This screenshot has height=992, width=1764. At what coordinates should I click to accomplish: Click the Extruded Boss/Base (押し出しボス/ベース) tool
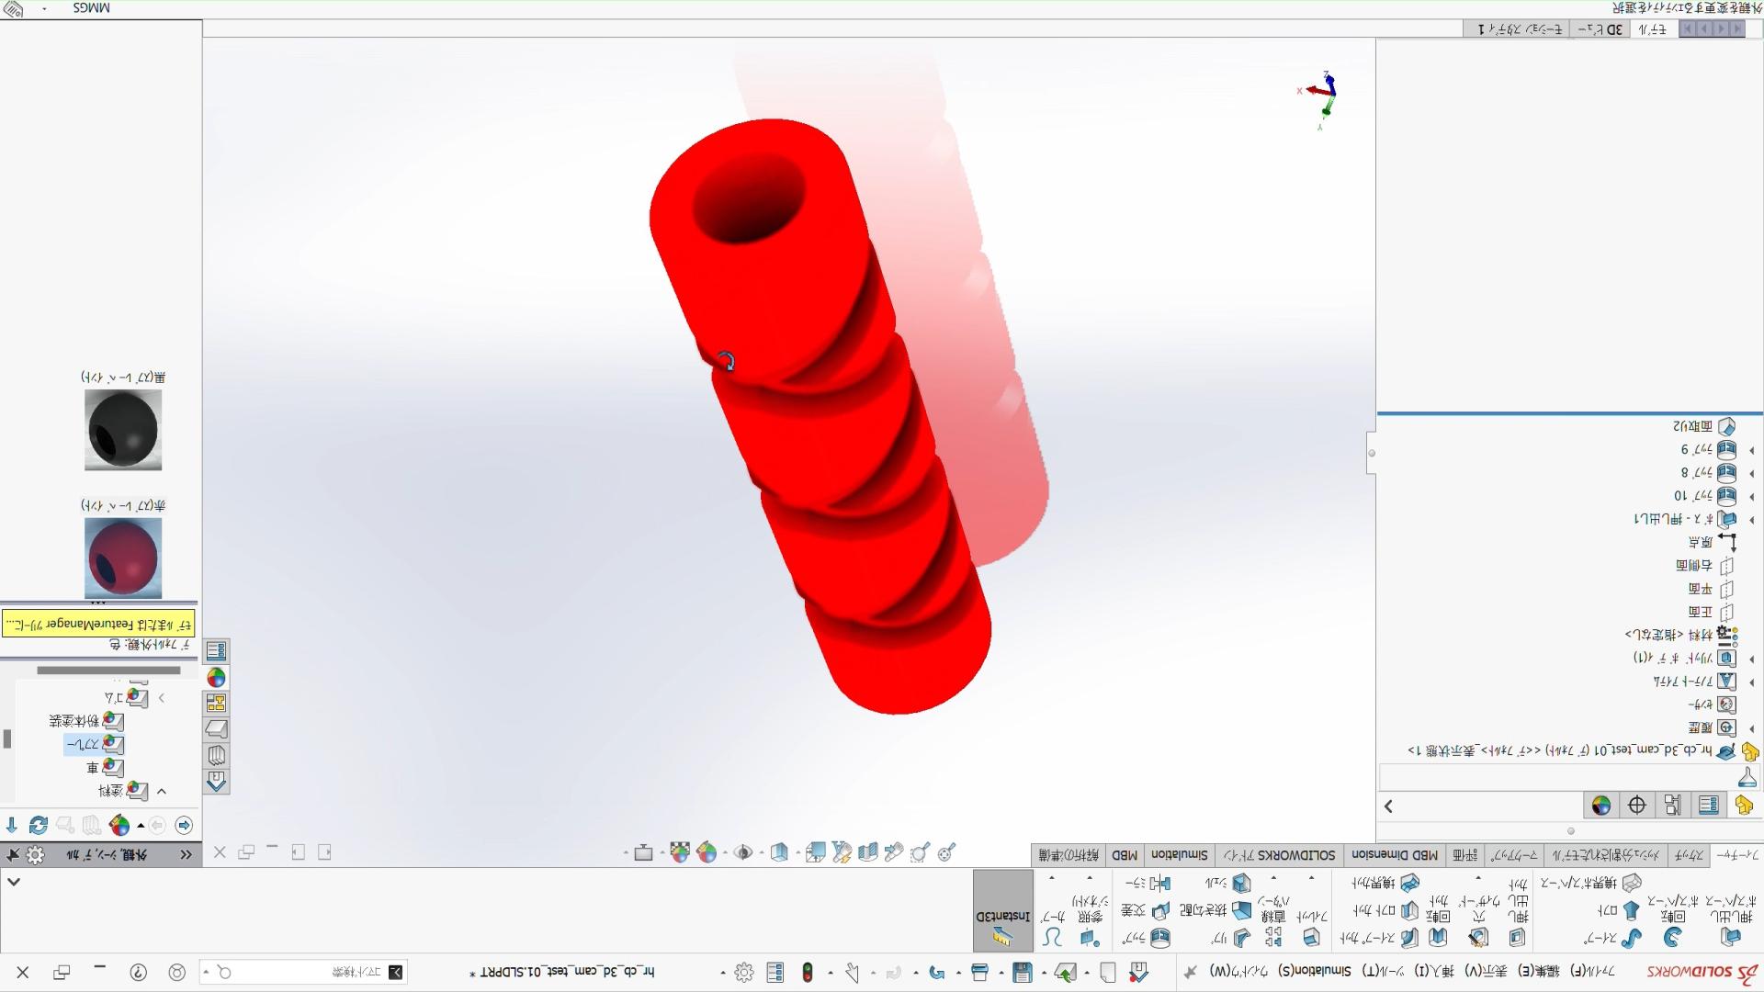[x=1731, y=923]
